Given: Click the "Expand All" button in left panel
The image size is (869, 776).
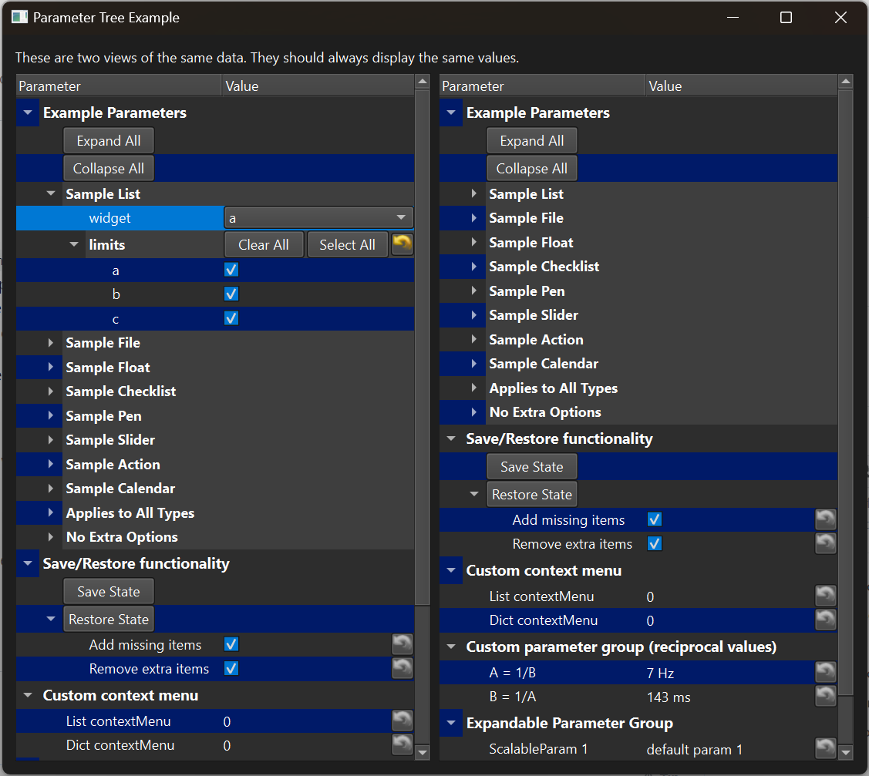Looking at the screenshot, I should click(108, 140).
